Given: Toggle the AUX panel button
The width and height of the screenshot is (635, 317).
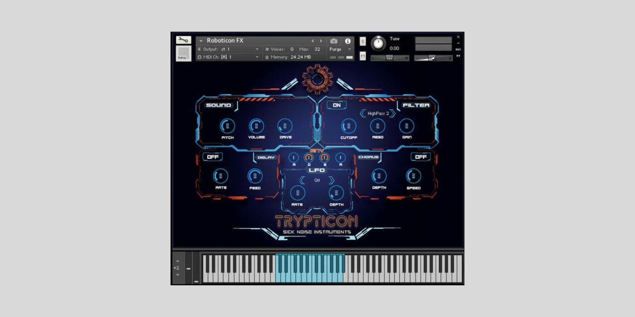Looking at the screenshot, I should [458, 49].
